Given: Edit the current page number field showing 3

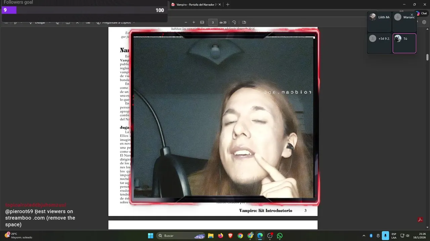Looking at the screenshot, I should (213, 22).
